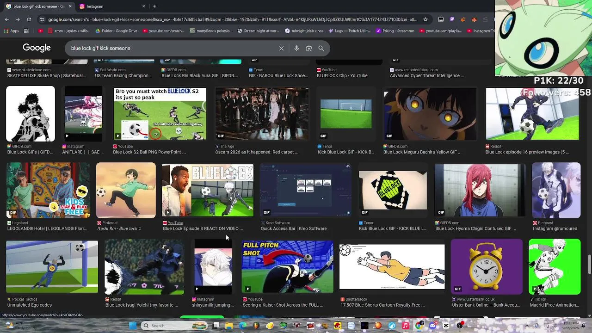Image resolution: width=592 pixels, height=333 pixels.
Task: Open Discord from taskbar
Action: coord(433,326)
